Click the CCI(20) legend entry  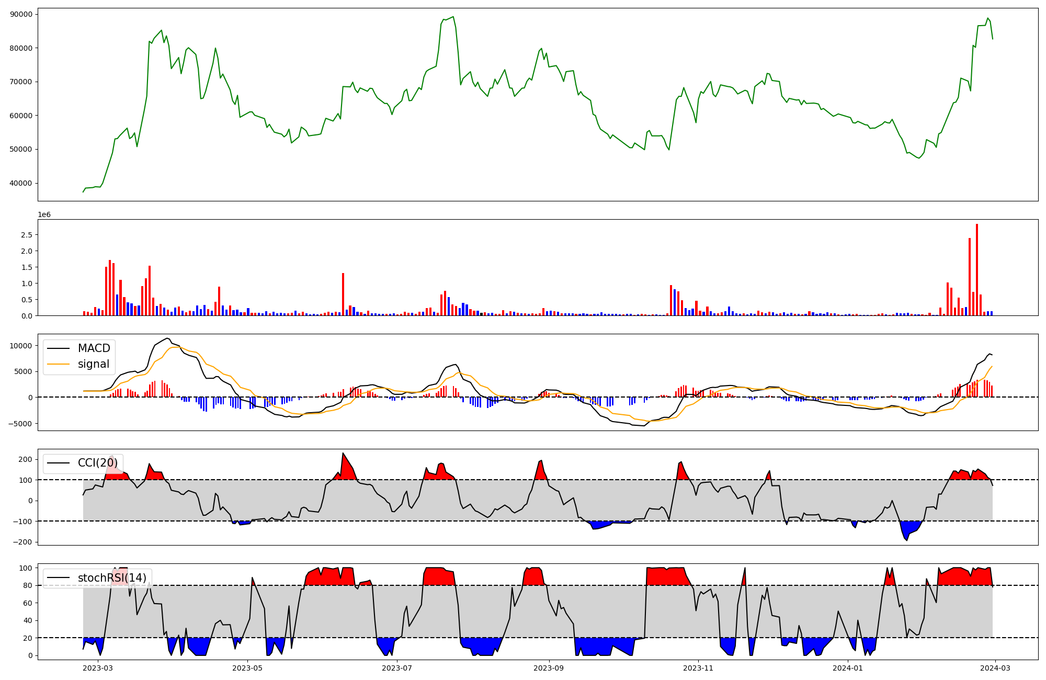coord(97,463)
